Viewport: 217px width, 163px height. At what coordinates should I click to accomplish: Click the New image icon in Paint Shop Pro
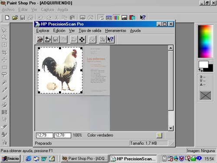pos(7,17)
